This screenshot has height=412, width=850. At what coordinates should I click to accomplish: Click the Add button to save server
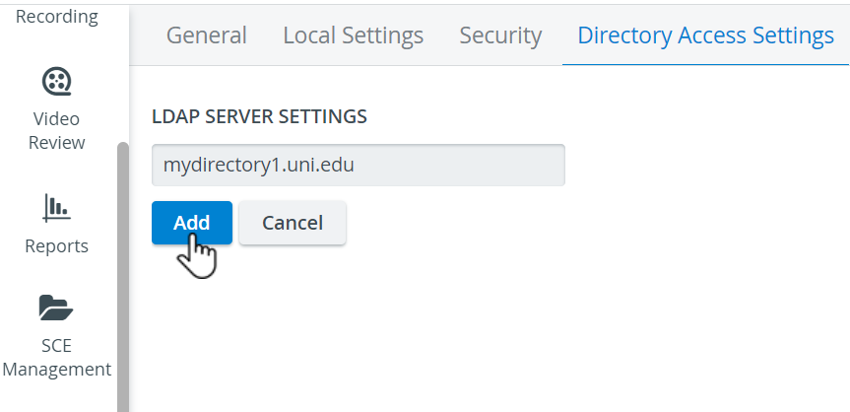(192, 223)
